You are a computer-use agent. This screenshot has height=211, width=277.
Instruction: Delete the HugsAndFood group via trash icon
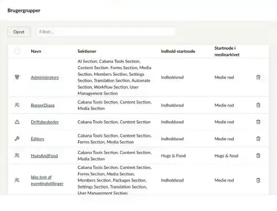pyautogui.click(x=258, y=155)
